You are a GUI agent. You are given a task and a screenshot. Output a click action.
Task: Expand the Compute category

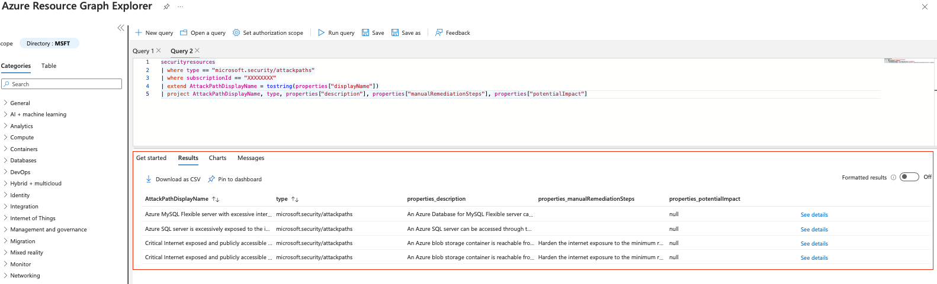pyautogui.click(x=5, y=137)
